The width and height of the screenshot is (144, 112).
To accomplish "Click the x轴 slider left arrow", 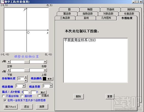I will [x=9, y=70].
